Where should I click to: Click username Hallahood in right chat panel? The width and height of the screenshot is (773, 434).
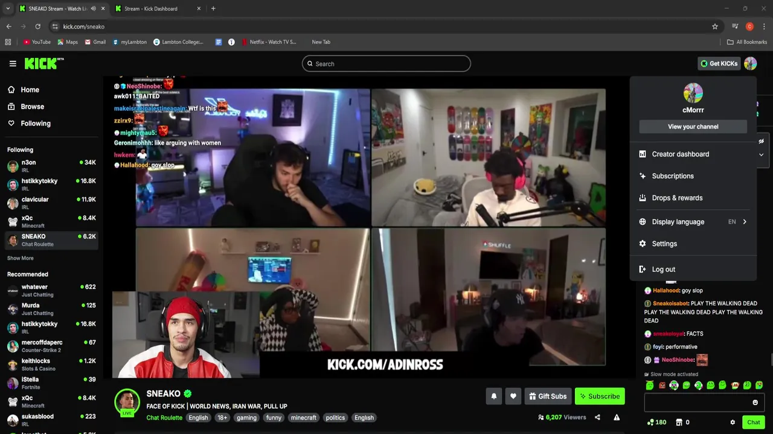(666, 291)
